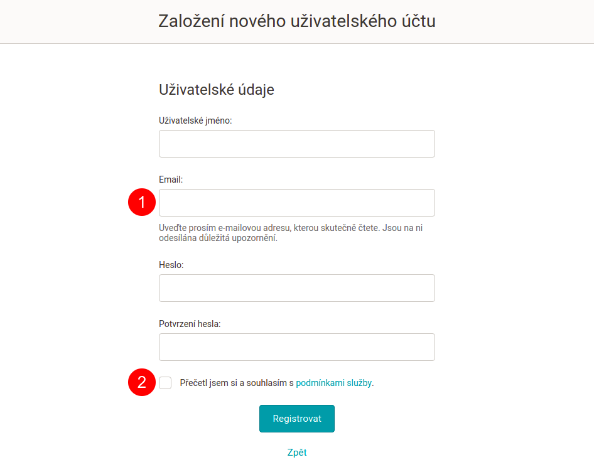594x472 pixels.
Task: Click the page header bar area
Action: tap(297, 21)
